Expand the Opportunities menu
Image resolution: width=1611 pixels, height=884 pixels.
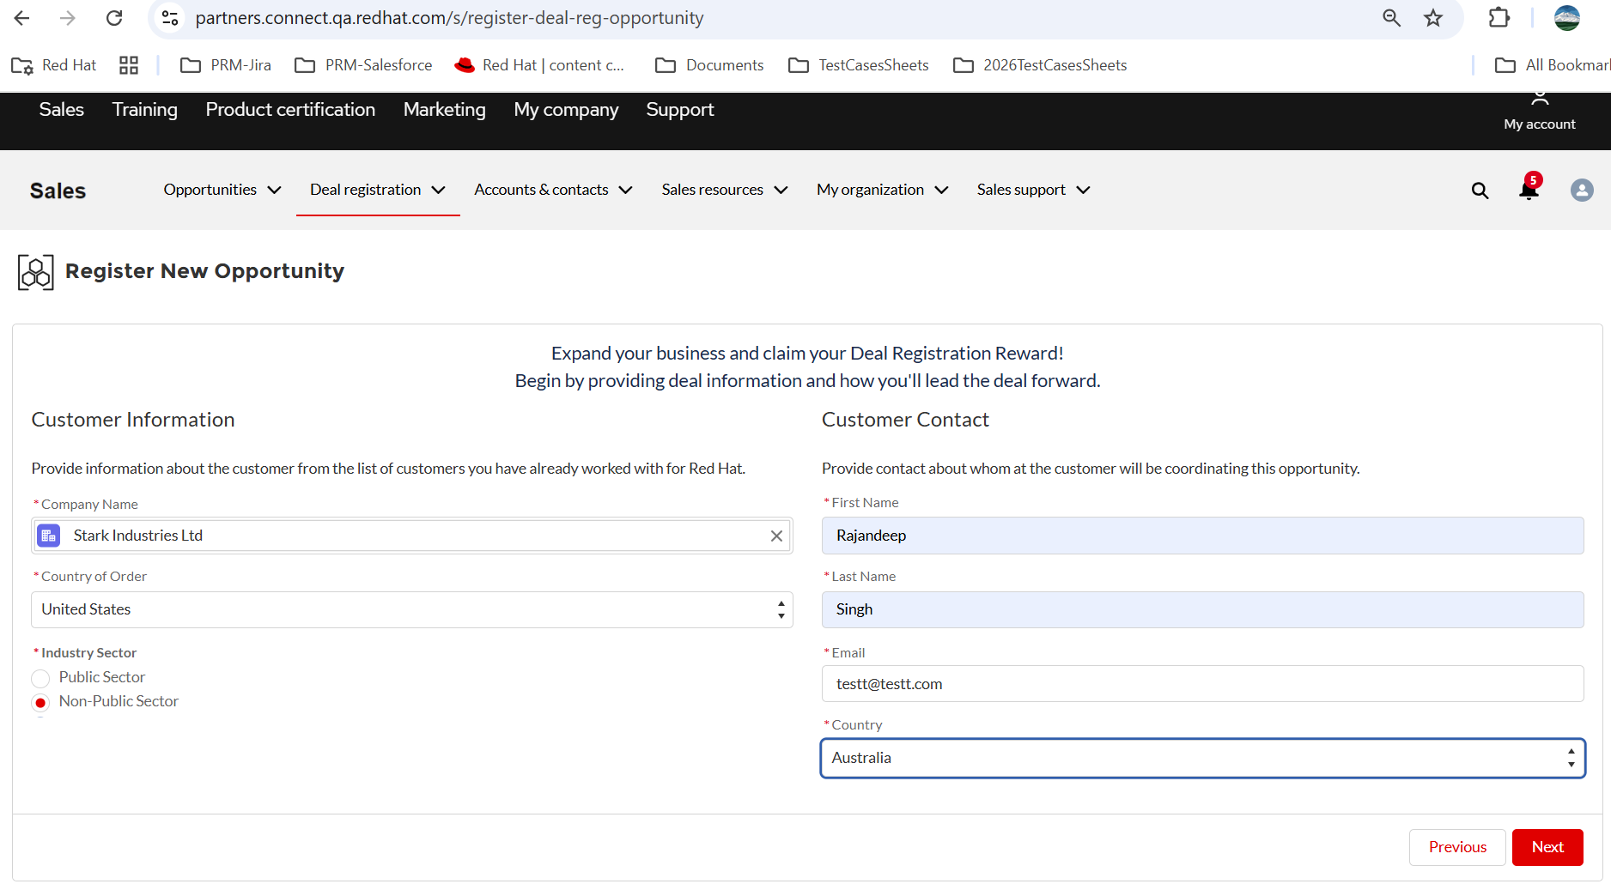[222, 190]
